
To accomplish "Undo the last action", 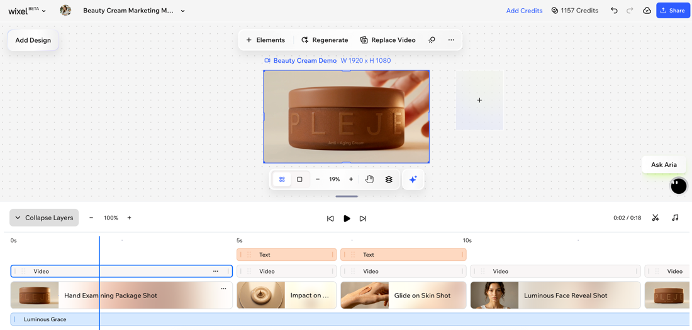I will pyautogui.click(x=614, y=11).
